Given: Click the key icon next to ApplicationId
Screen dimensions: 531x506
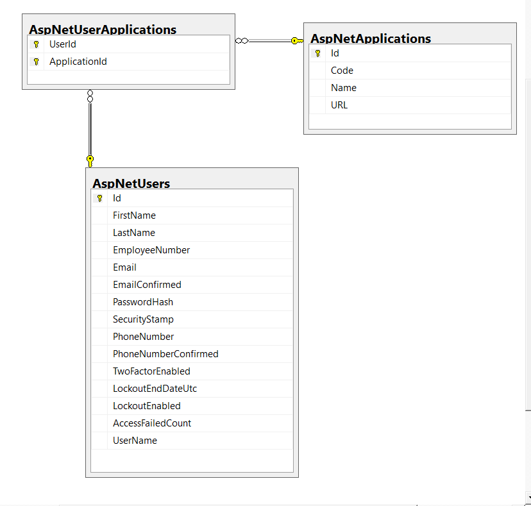Looking at the screenshot, I should (x=37, y=62).
